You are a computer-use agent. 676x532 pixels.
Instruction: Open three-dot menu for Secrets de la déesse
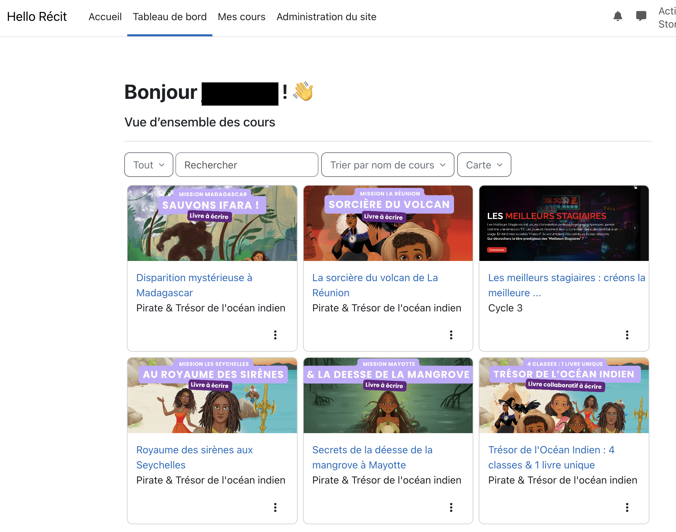tap(451, 507)
